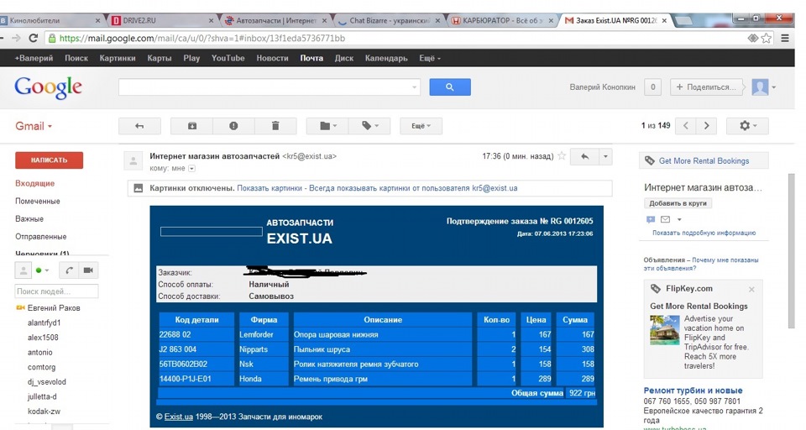Click the Поделиться share button
The image size is (806, 430).
(x=708, y=87)
